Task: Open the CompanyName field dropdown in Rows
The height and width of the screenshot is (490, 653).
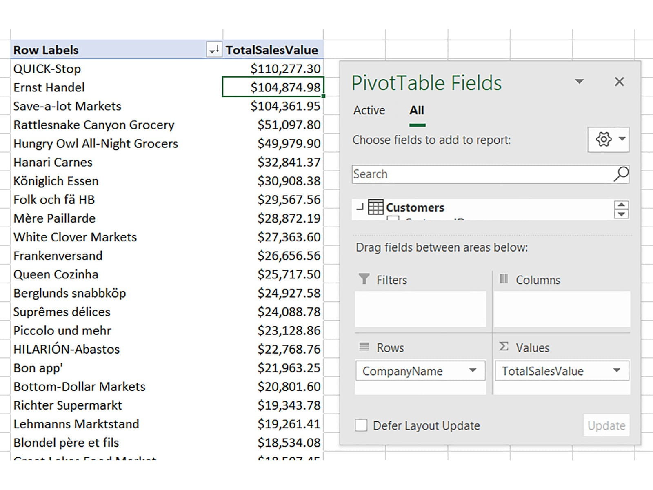Action: 473,371
